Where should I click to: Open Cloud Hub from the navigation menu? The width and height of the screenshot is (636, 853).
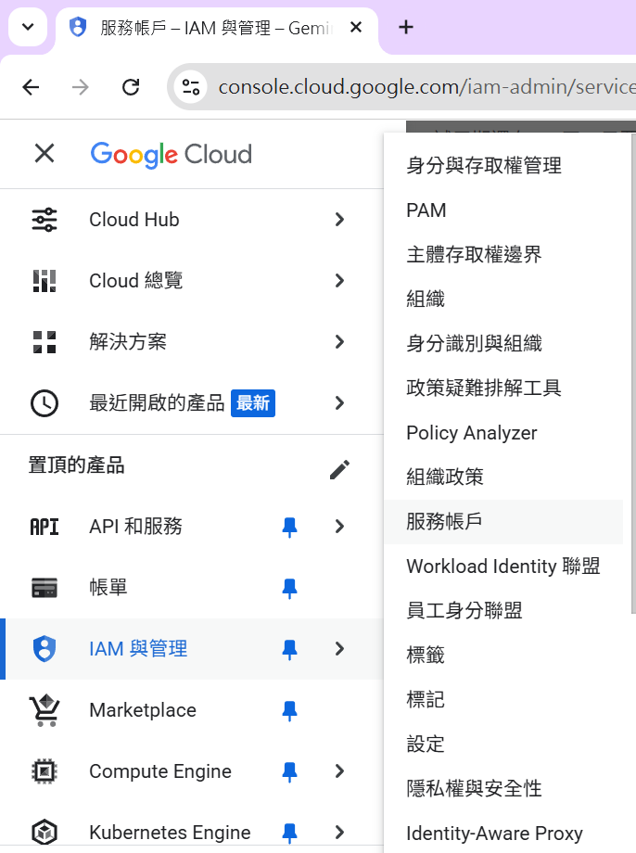(x=192, y=220)
